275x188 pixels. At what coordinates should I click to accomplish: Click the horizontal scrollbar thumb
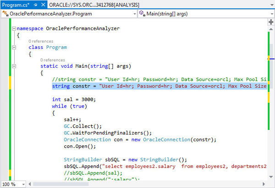(60, 184)
